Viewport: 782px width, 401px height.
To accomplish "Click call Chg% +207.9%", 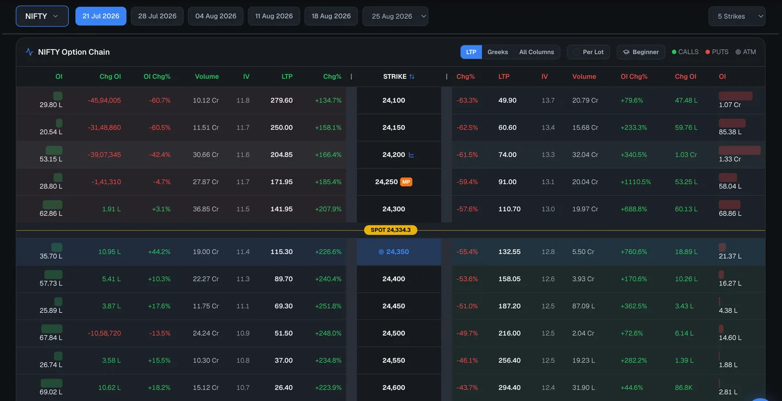I will tap(328, 209).
